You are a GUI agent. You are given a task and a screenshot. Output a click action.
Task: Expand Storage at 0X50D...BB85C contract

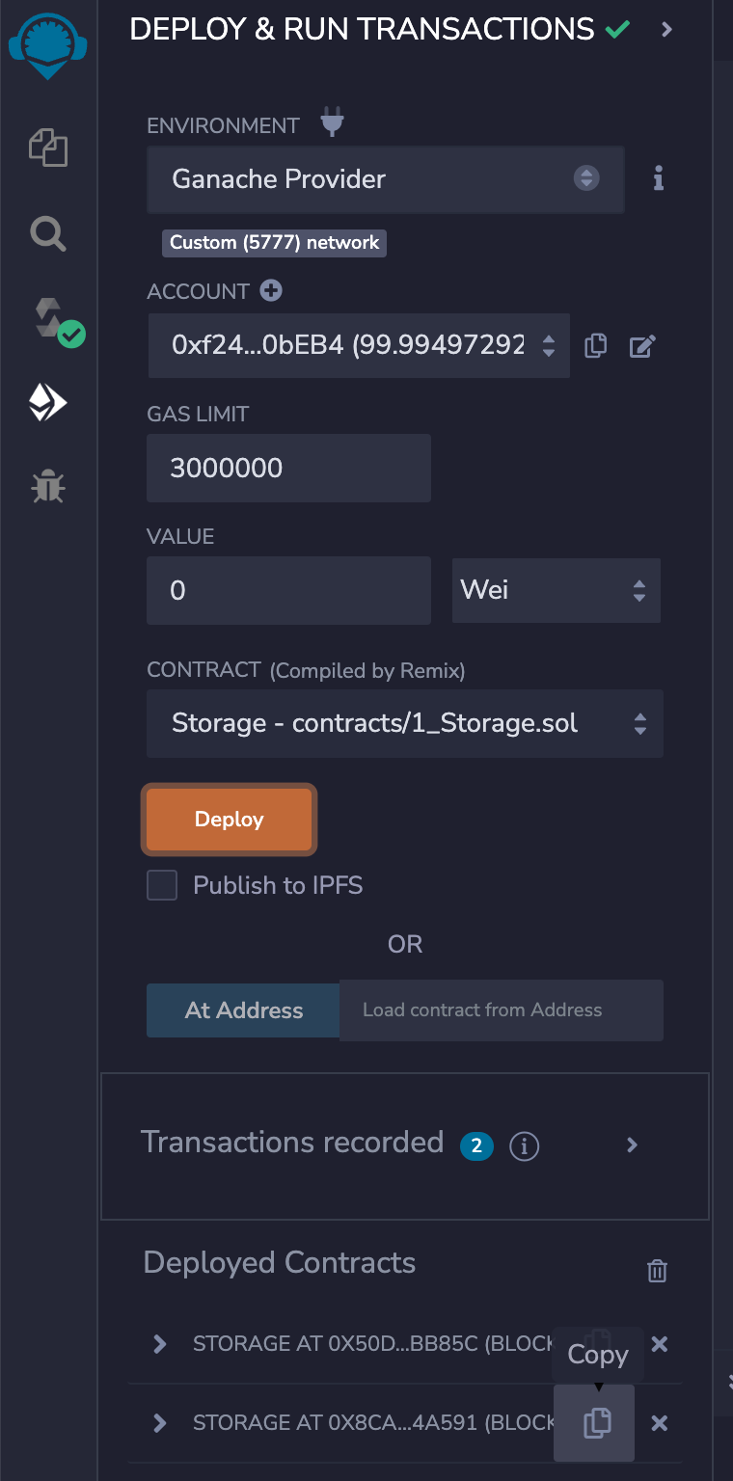pos(160,1344)
